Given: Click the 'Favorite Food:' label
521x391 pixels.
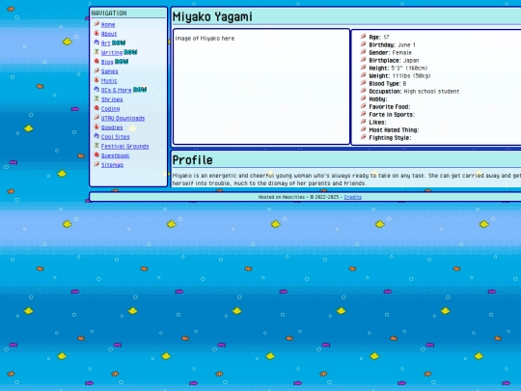Looking at the screenshot, I should coord(390,107).
